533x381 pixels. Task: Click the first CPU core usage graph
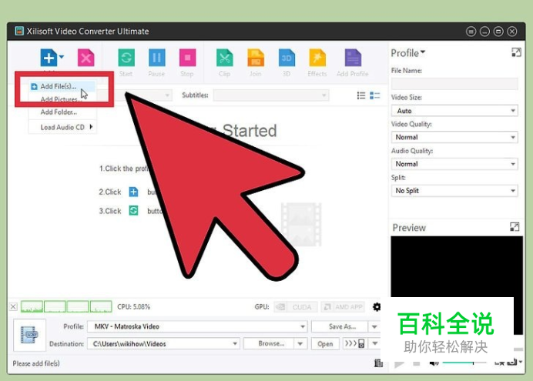(x=32, y=306)
